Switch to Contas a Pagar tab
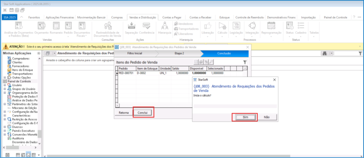 (172, 17)
